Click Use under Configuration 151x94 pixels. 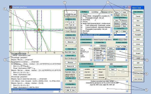[73, 90]
